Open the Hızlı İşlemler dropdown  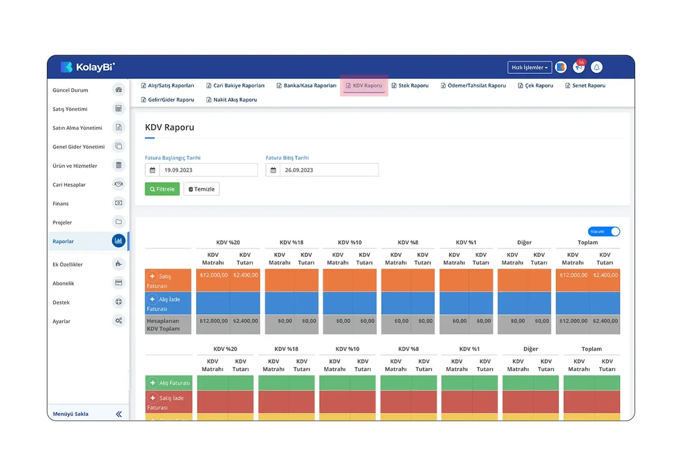530,68
